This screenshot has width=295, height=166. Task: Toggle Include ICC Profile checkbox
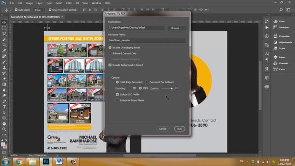pos(118,94)
